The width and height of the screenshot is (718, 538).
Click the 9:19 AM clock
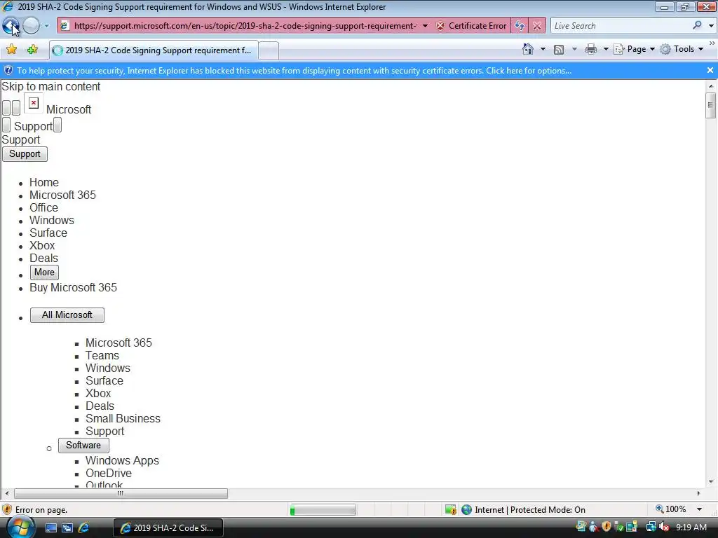(691, 527)
